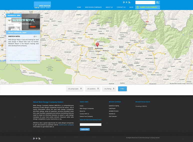
Task: Click the Thamel, Kathmandu, Nepal address bar
Action: click(x=23, y=32)
